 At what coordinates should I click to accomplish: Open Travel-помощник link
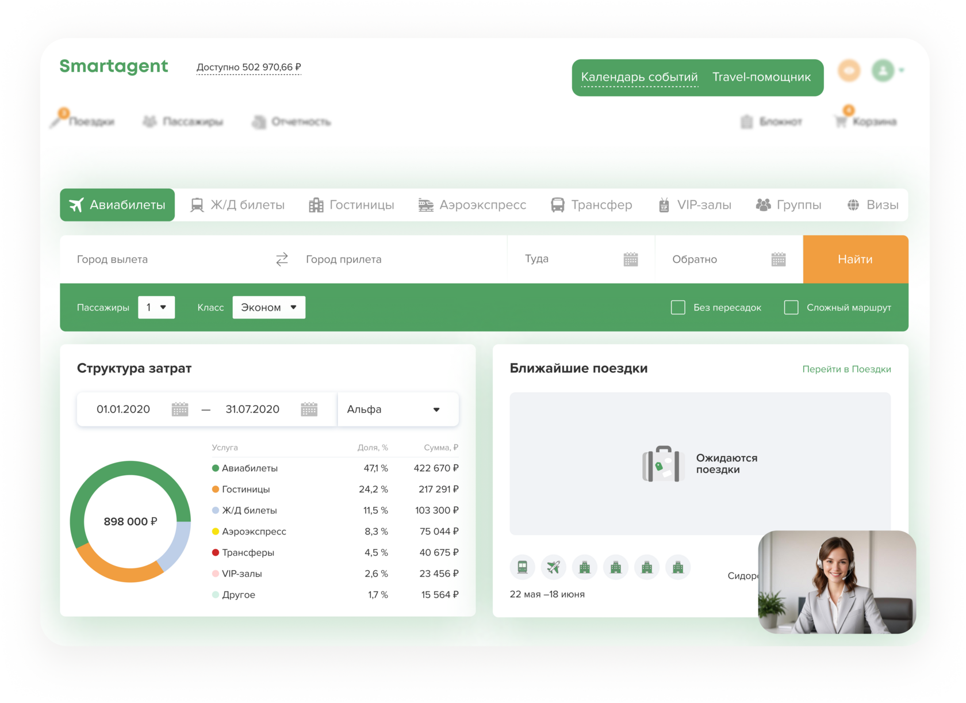point(761,77)
